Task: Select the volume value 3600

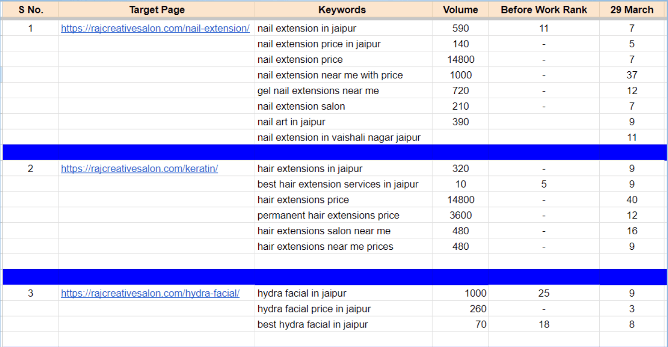Action: (460, 215)
